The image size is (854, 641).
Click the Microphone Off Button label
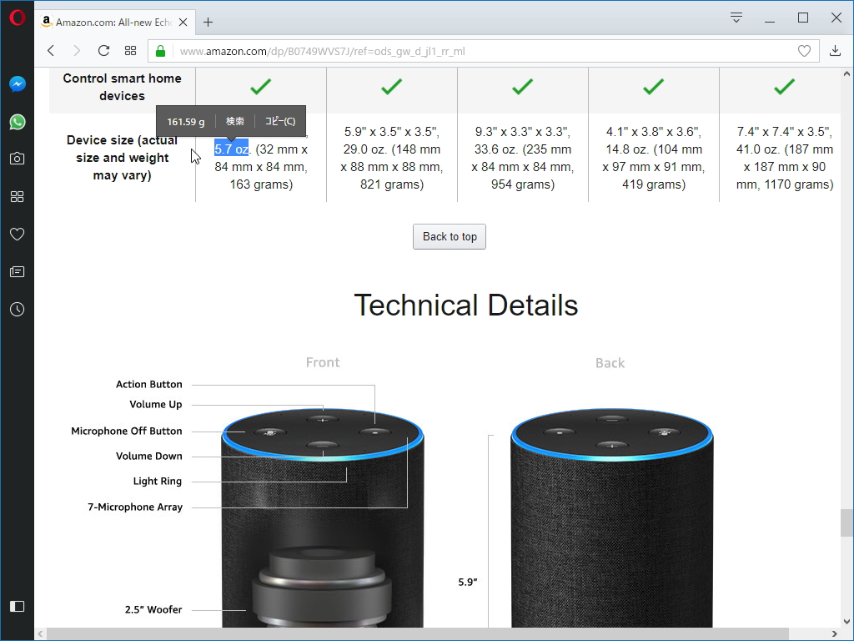[x=127, y=432]
